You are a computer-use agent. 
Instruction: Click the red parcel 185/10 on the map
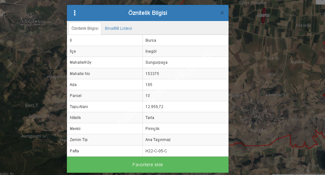[264, 16]
